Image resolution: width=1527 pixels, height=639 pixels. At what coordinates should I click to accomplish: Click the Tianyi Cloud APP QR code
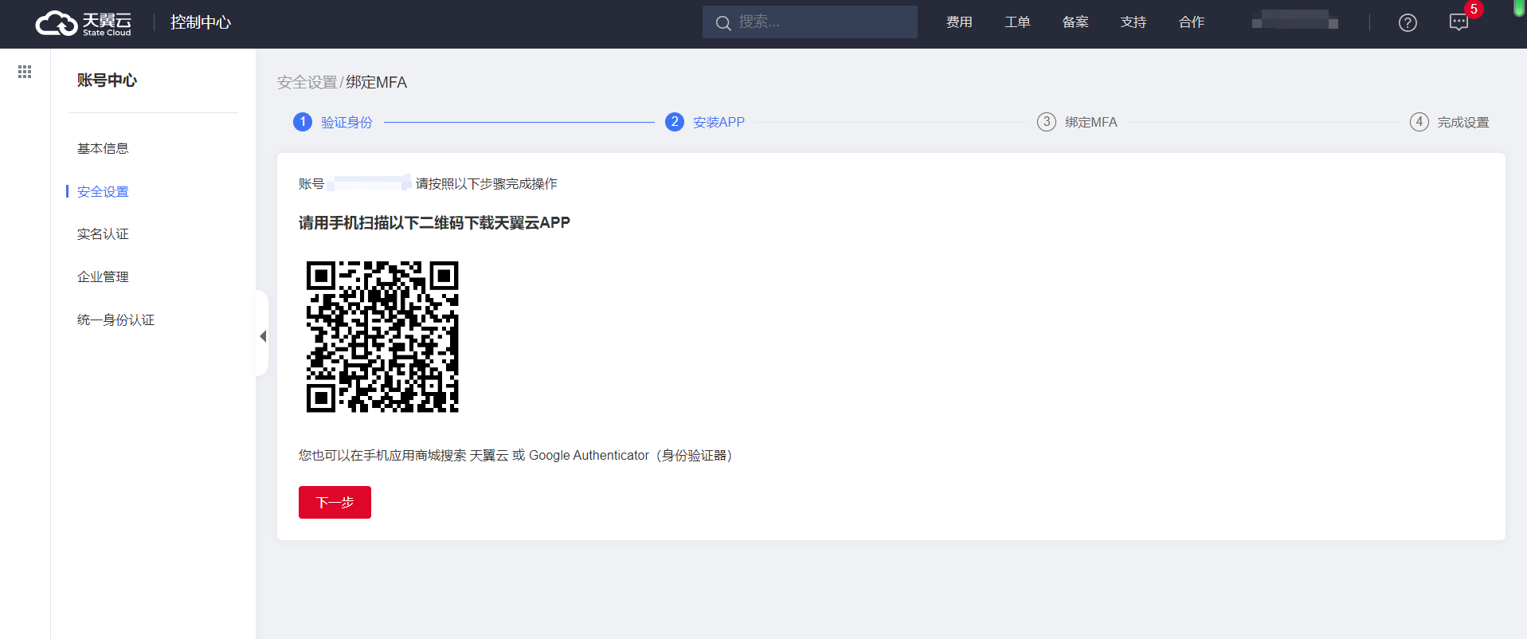point(382,336)
